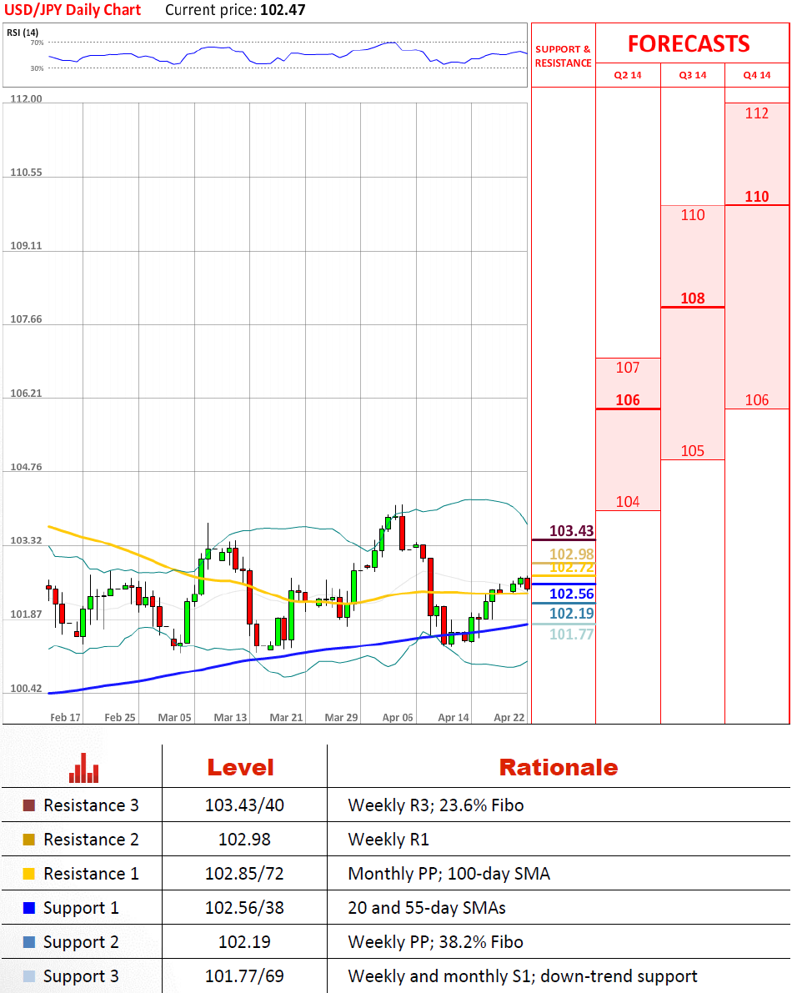The width and height of the screenshot is (792, 993).
Task: Click the Support 2 row label
Action: [81, 942]
